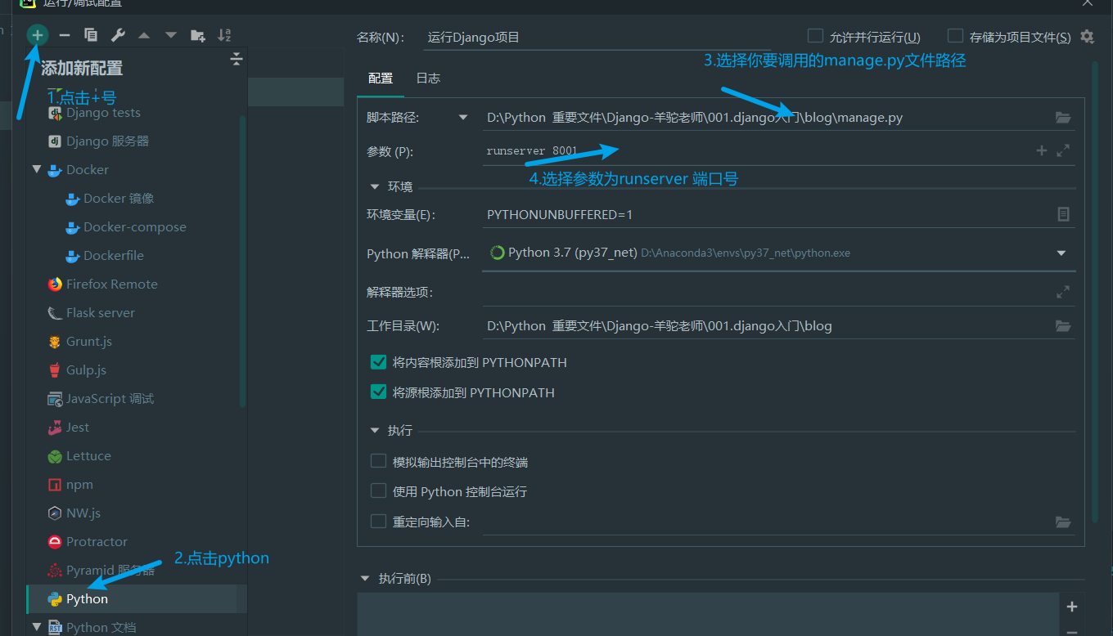Enable the 允许并行运行 checkbox

tap(815, 36)
